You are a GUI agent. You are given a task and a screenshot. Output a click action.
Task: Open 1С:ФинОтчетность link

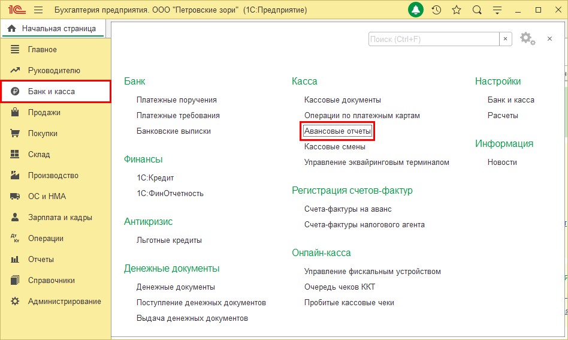click(170, 194)
